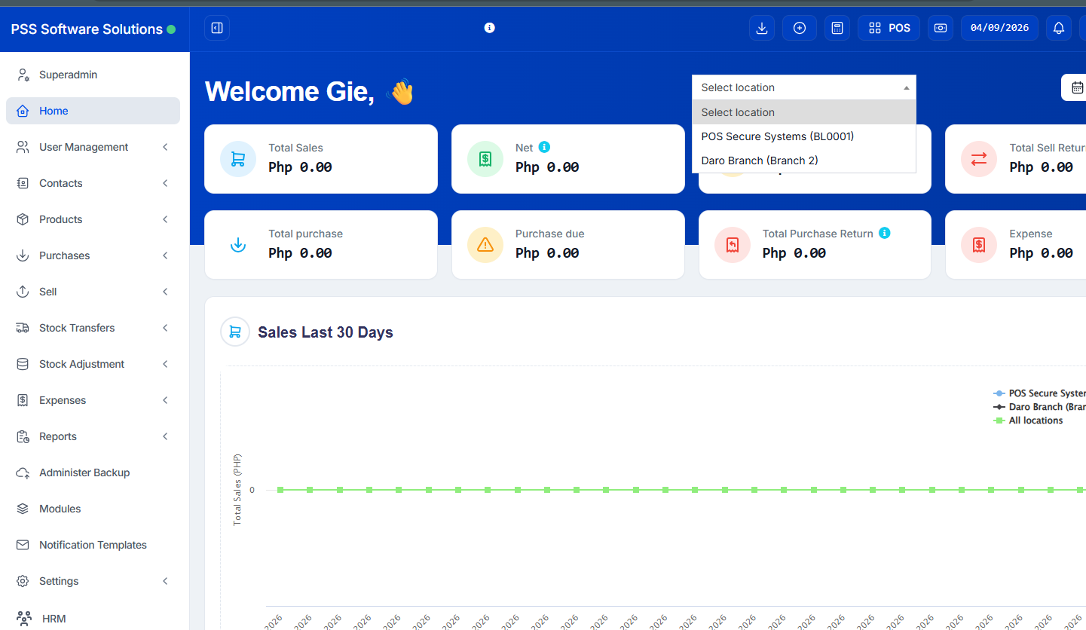Viewport: 1086px width, 630px height.
Task: Open Administer Backup from sidebar
Action: 84,472
